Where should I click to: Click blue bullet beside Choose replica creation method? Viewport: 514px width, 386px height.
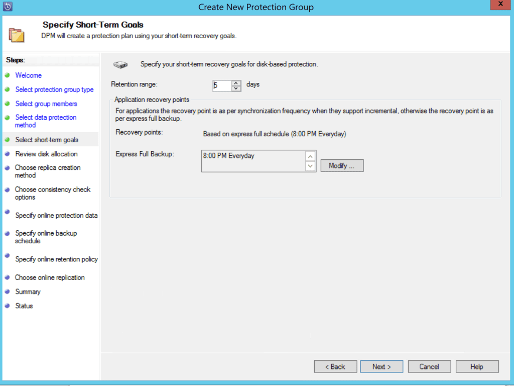7,168
